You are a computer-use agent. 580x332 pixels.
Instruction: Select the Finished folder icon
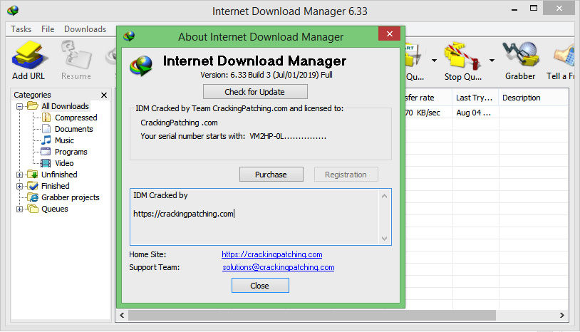point(33,186)
